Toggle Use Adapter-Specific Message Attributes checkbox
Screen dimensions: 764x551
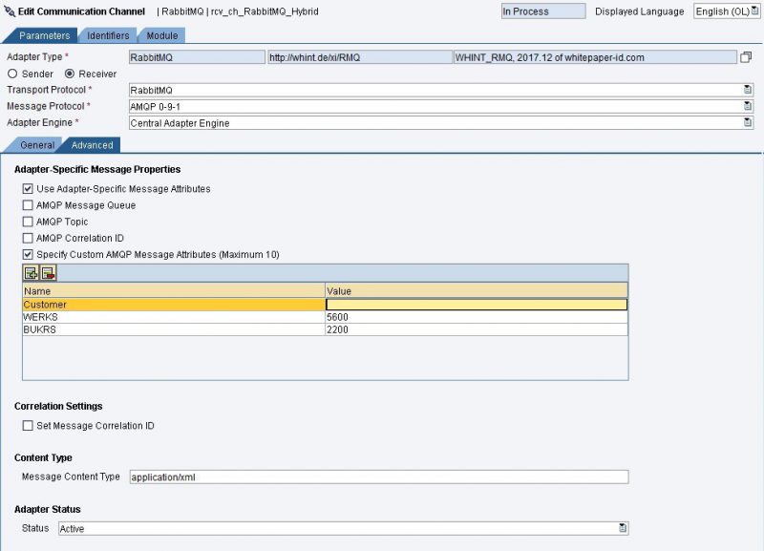click(x=28, y=188)
